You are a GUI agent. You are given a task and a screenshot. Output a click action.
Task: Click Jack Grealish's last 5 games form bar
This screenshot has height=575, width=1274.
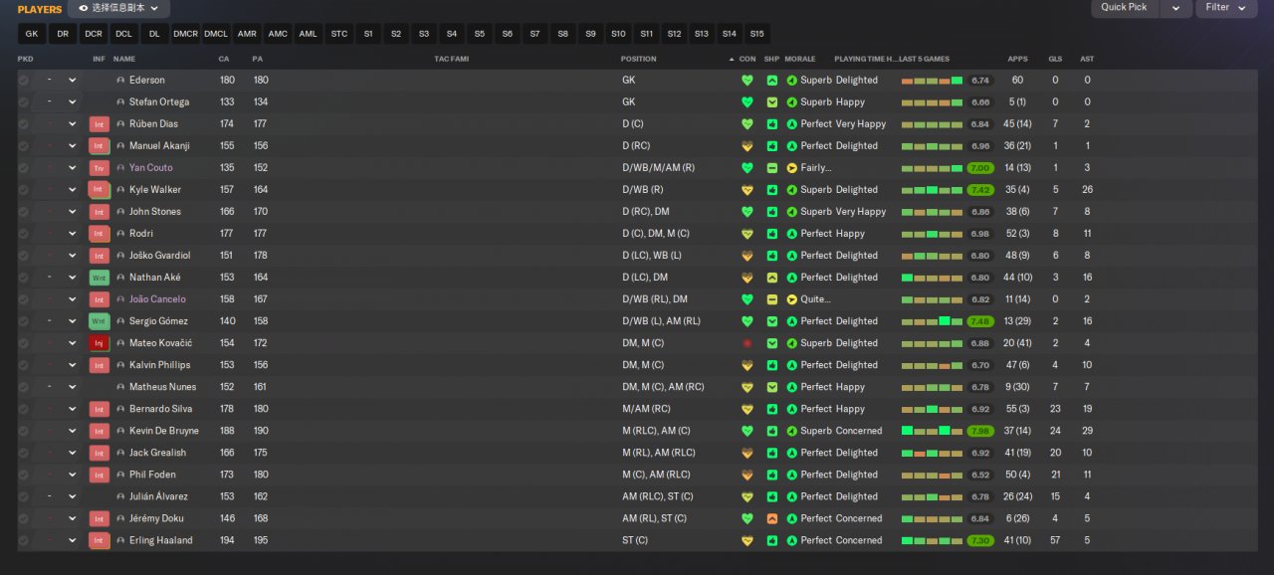click(x=932, y=453)
